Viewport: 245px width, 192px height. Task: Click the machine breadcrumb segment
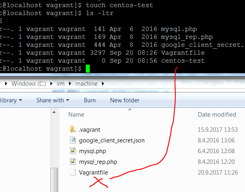(87, 84)
